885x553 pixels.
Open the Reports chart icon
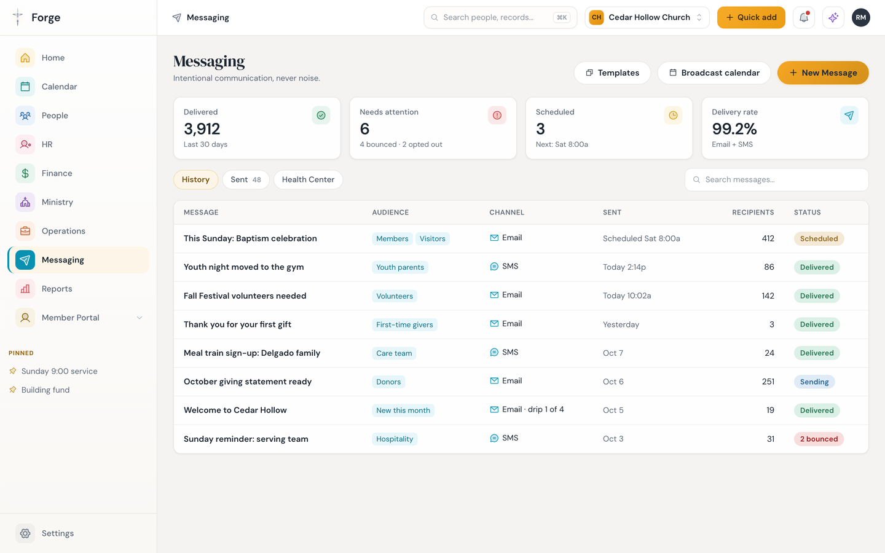(25, 289)
